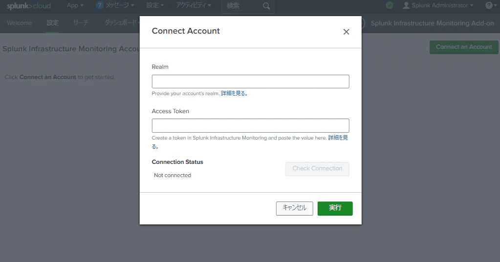Click the green 実行 button
Image resolution: width=500 pixels, height=262 pixels.
coord(335,208)
